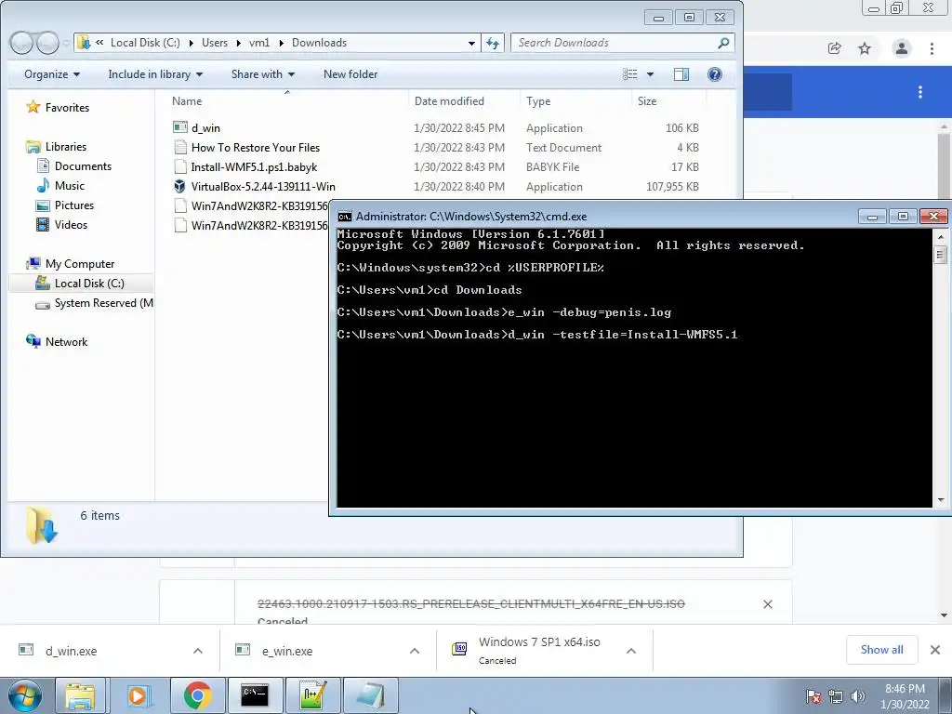
Task: Open the Organize dropdown menu
Action: point(52,74)
